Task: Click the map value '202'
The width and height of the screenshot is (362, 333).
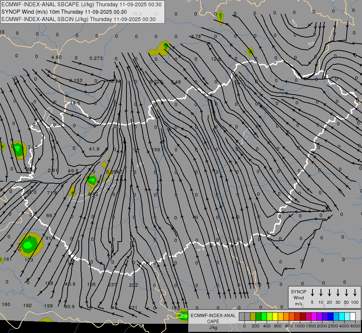Action: pos(133,285)
